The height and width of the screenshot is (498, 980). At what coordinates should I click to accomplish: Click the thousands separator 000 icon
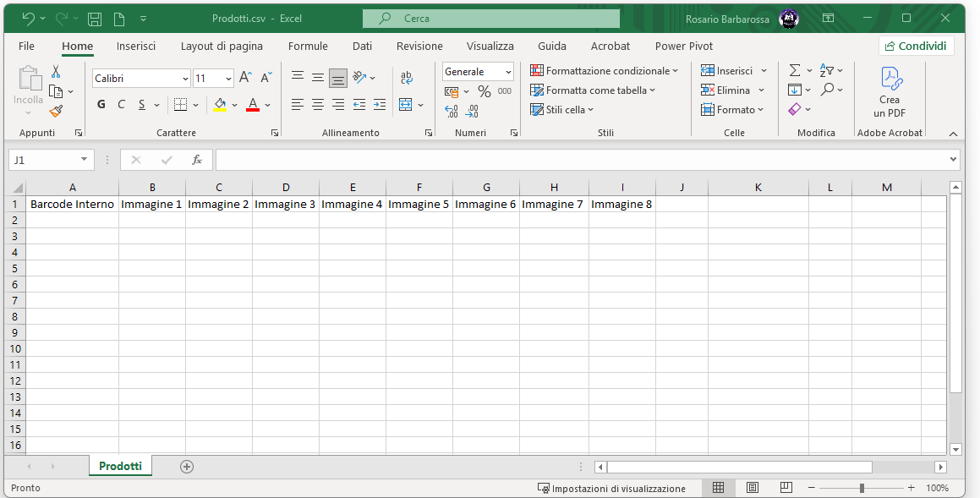[505, 91]
